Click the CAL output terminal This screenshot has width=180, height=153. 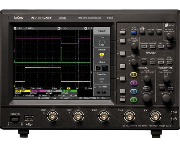tap(172, 112)
